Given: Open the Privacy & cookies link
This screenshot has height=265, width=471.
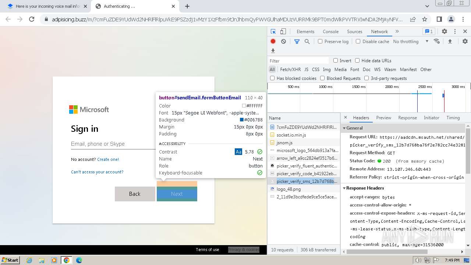Looking at the screenshot, I should pyautogui.click(x=244, y=250).
